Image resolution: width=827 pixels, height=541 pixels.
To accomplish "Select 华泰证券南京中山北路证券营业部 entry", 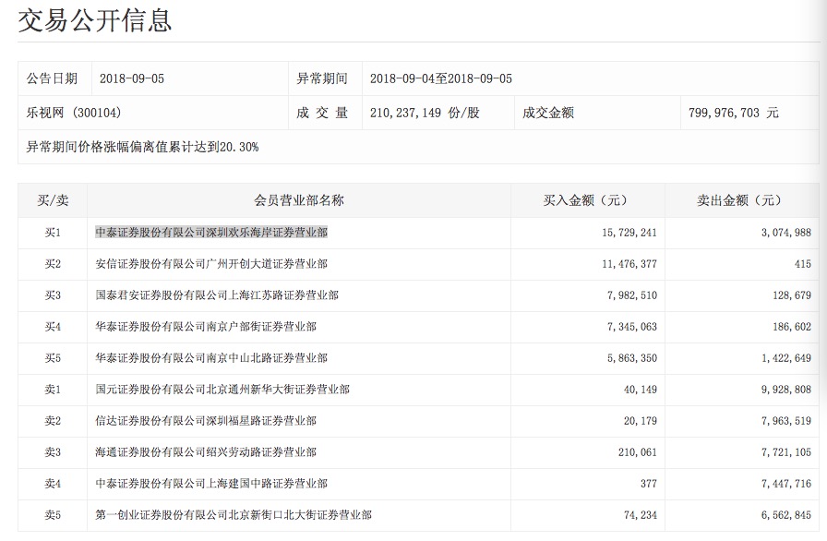I will [x=211, y=358].
